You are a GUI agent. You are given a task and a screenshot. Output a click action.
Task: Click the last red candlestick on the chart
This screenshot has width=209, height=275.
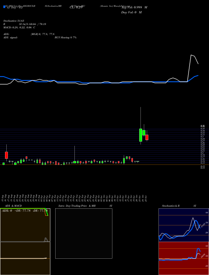[x=147, y=137]
